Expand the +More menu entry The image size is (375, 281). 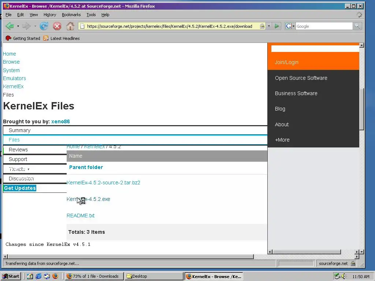coord(282,140)
